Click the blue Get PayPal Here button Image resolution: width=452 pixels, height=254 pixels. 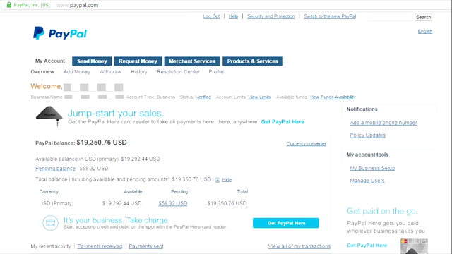pos(285,223)
